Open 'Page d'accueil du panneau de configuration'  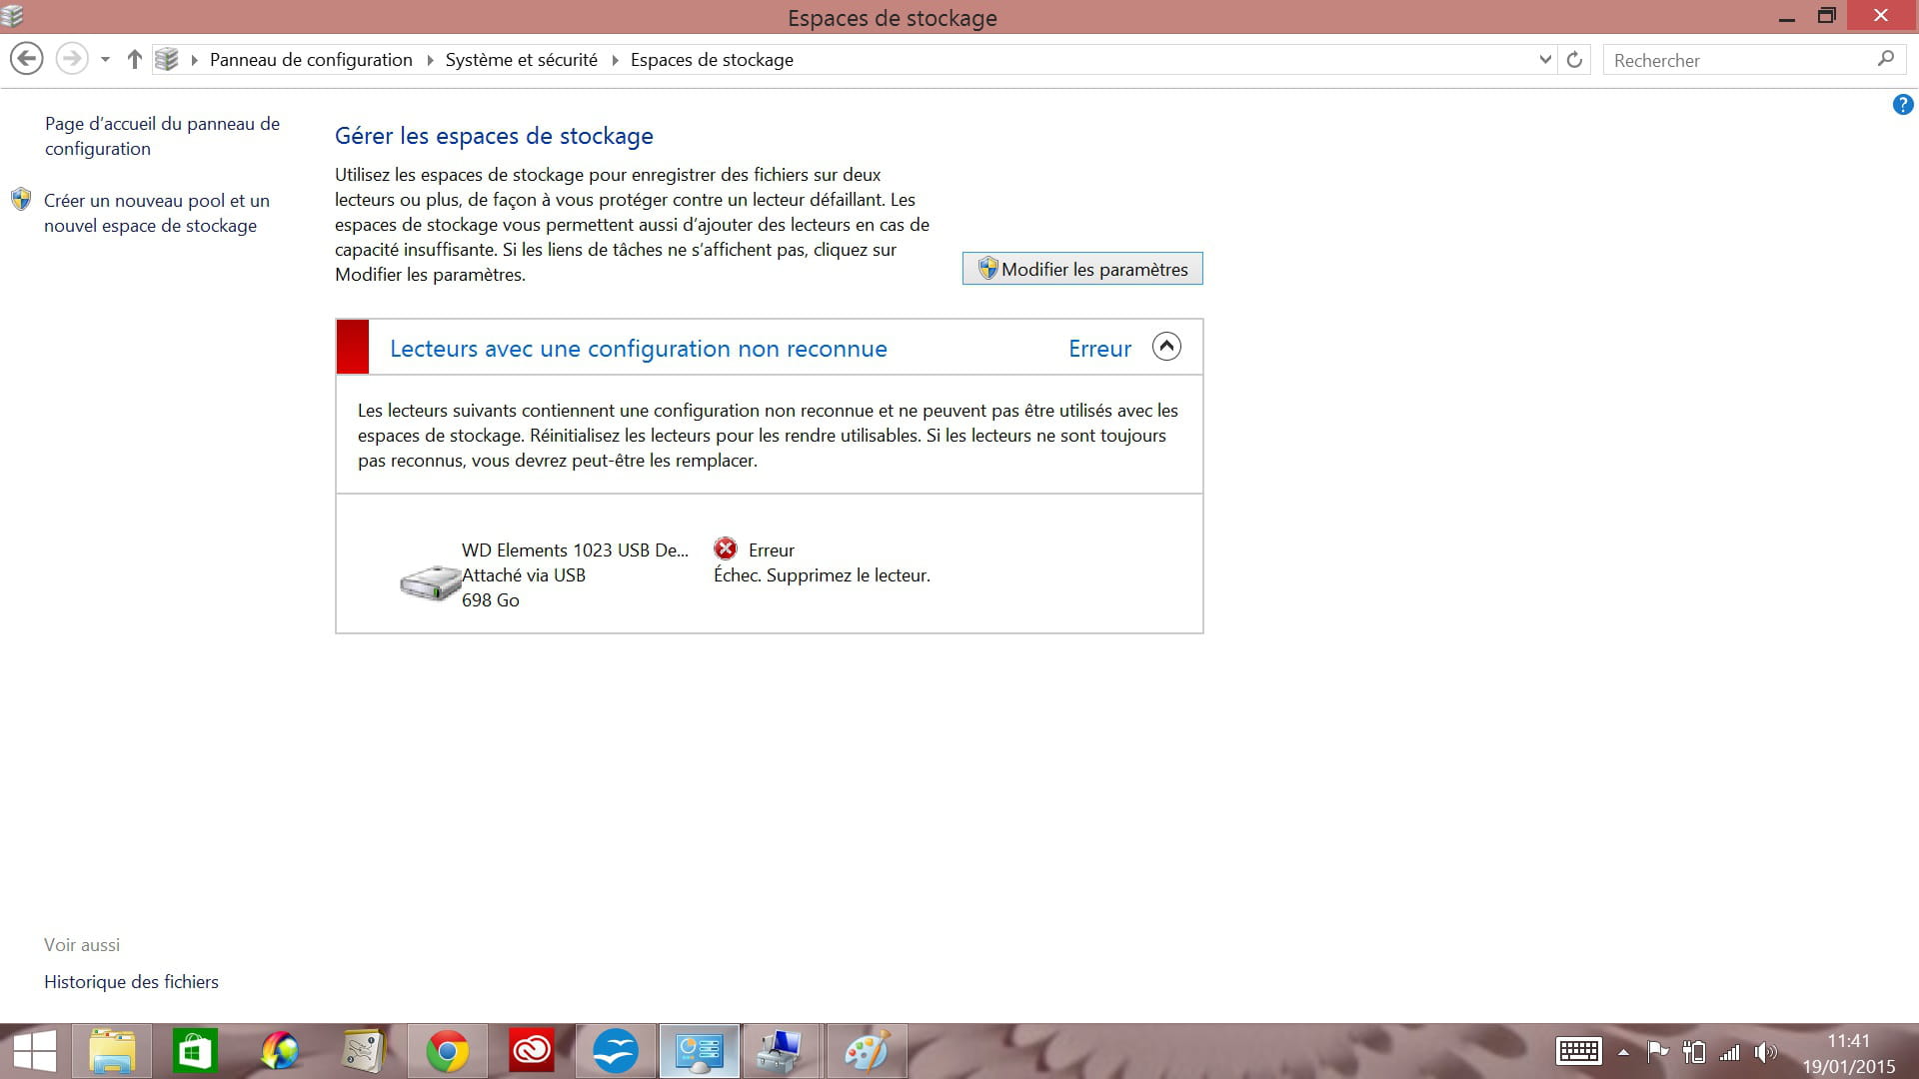162,136
